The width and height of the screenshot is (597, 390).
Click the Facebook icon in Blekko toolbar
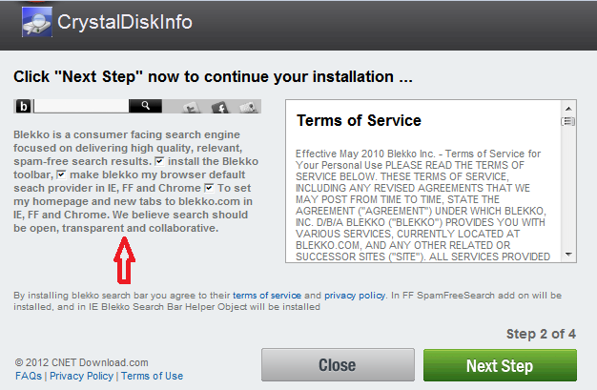click(x=218, y=108)
